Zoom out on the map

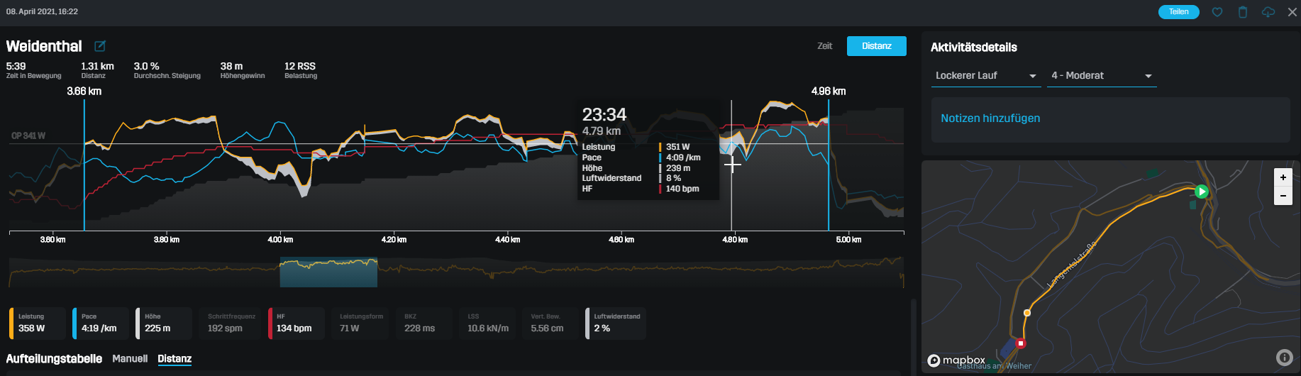click(x=1283, y=196)
